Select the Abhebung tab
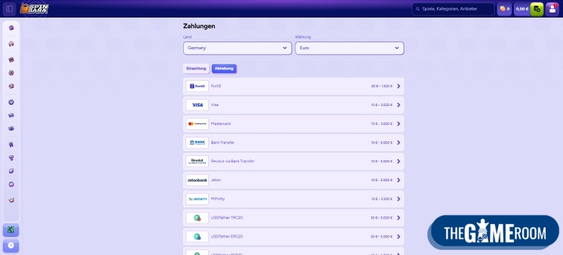 point(224,69)
